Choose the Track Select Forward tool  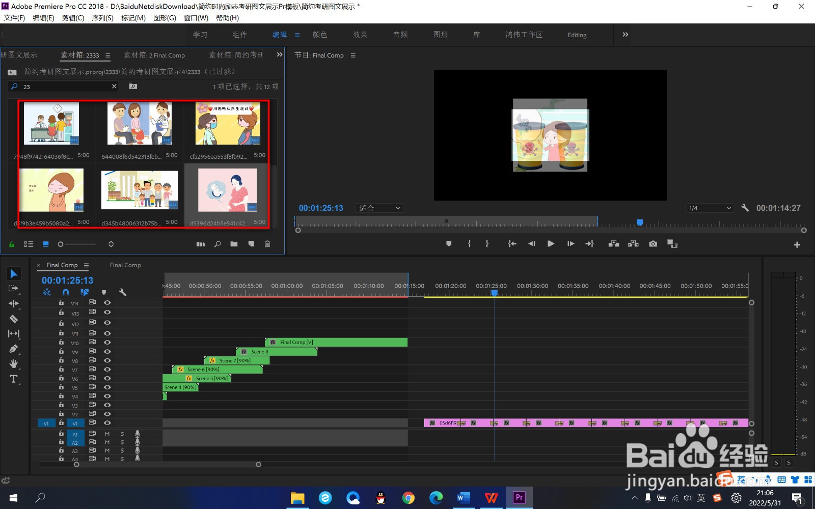(14, 289)
